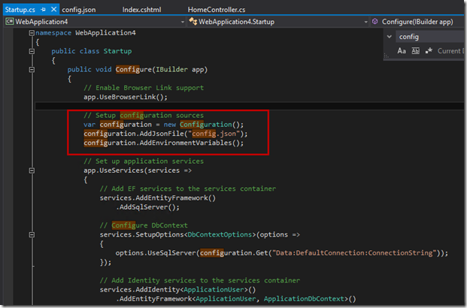The image size is (467, 308).
Task: Collapse the public class Startup block
Action: point(32,52)
